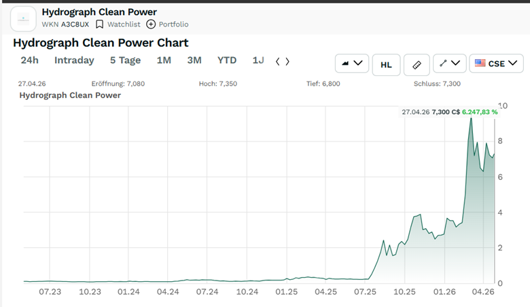The image size is (530, 307).
Task: Open the chart type dropdown
Action: (x=351, y=64)
